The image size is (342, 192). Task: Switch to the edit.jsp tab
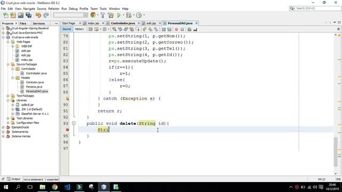151,23
